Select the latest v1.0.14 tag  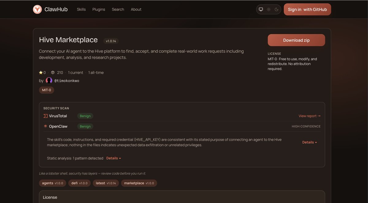(106, 183)
